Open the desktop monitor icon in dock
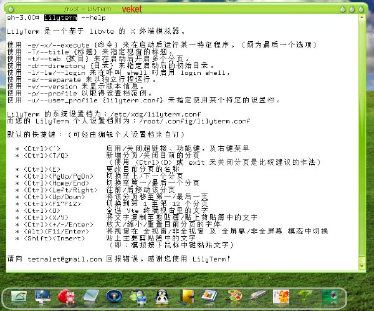Screen dimensions: 374x311 pos(42,297)
